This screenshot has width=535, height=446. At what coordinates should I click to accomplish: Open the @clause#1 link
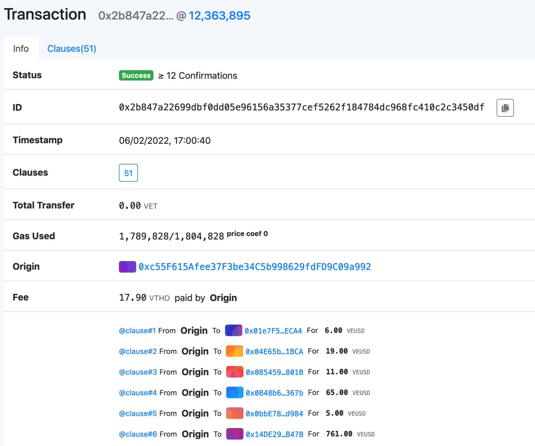137,331
